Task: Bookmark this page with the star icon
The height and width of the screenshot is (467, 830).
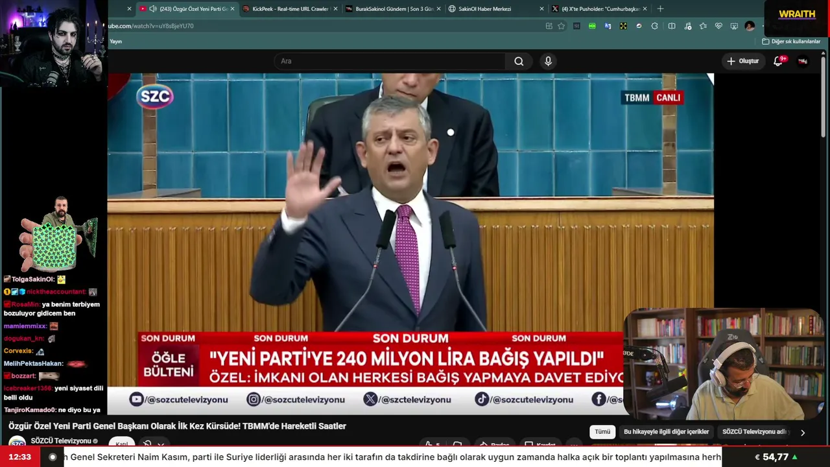Action: [561, 26]
